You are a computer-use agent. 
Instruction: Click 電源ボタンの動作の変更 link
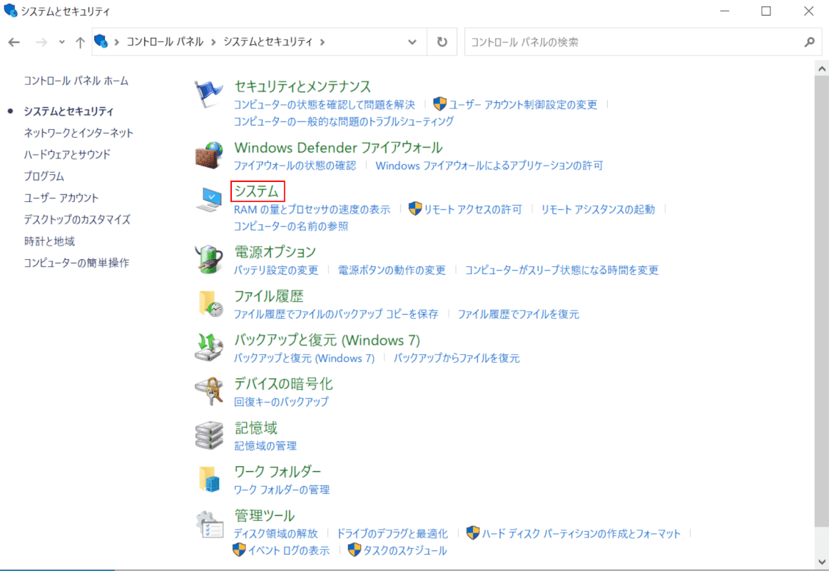point(392,271)
